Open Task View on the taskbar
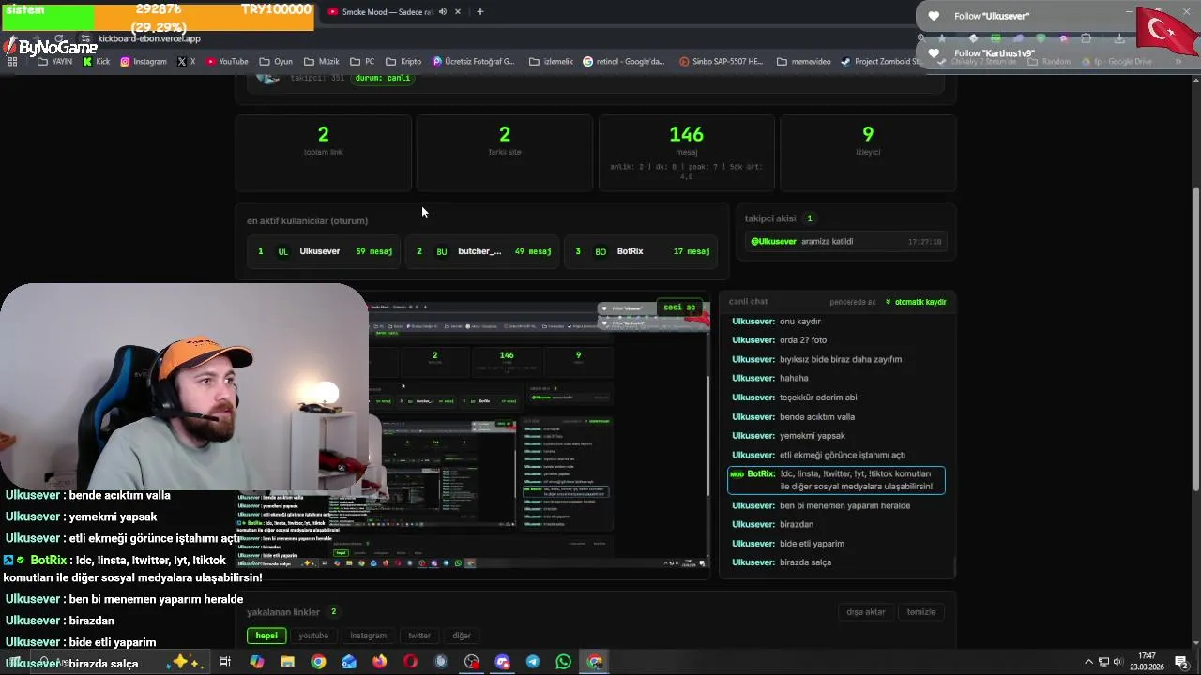 point(225,662)
